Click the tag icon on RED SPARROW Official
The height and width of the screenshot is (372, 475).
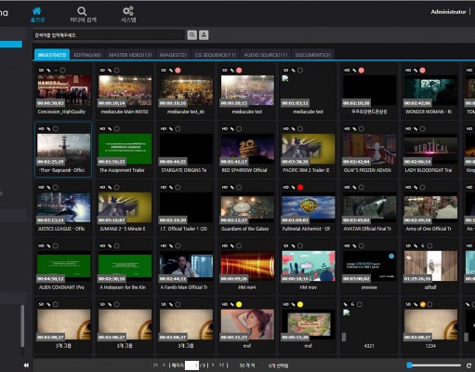click(x=231, y=128)
